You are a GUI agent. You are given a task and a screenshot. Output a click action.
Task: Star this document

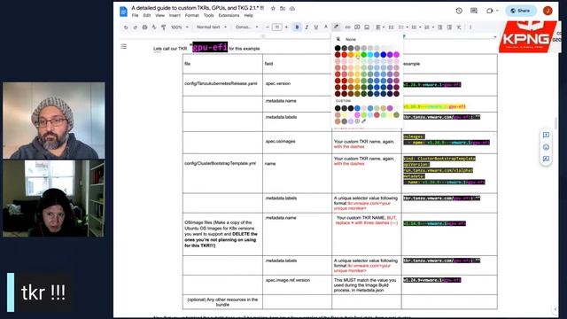[273, 8]
